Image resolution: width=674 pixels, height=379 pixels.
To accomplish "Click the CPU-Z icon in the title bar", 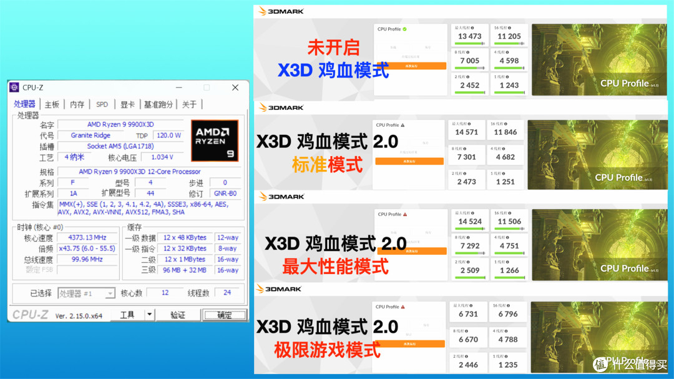I will [x=14, y=87].
